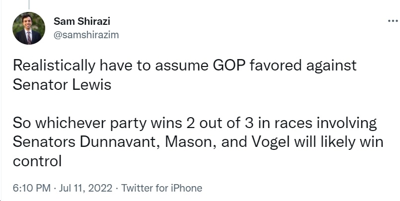Click the phrase Realistically have to assume

click(x=111, y=66)
